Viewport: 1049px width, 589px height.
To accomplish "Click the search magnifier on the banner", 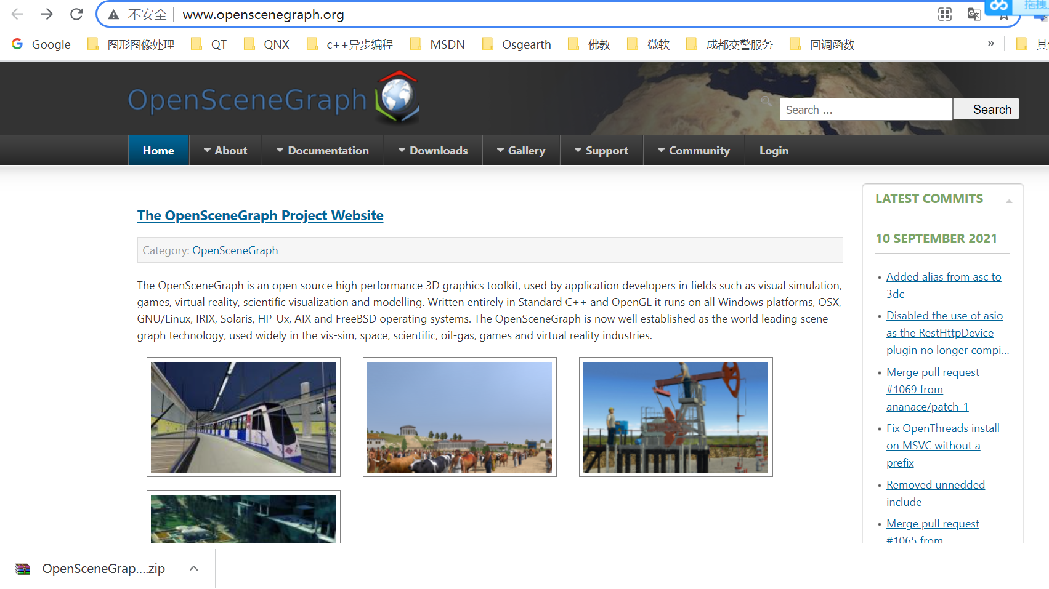I will (766, 100).
